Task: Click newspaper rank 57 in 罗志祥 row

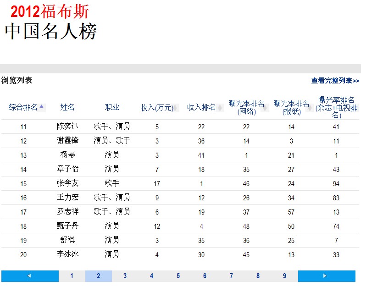Action: tap(291, 212)
